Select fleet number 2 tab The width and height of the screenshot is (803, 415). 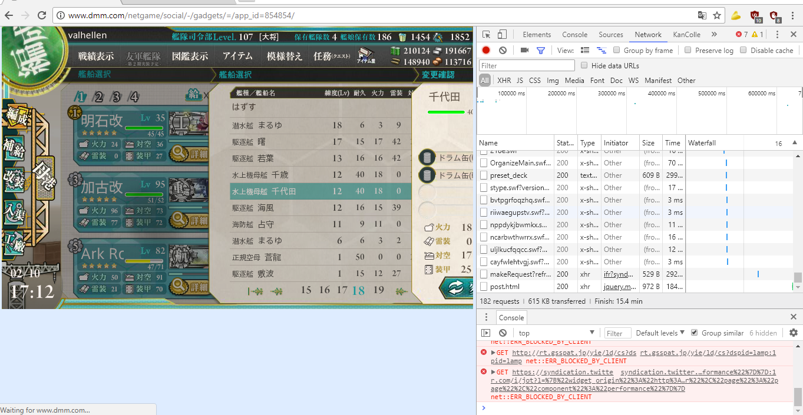pyautogui.click(x=99, y=97)
